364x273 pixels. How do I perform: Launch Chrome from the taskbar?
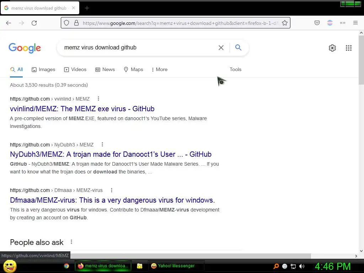coord(66,266)
